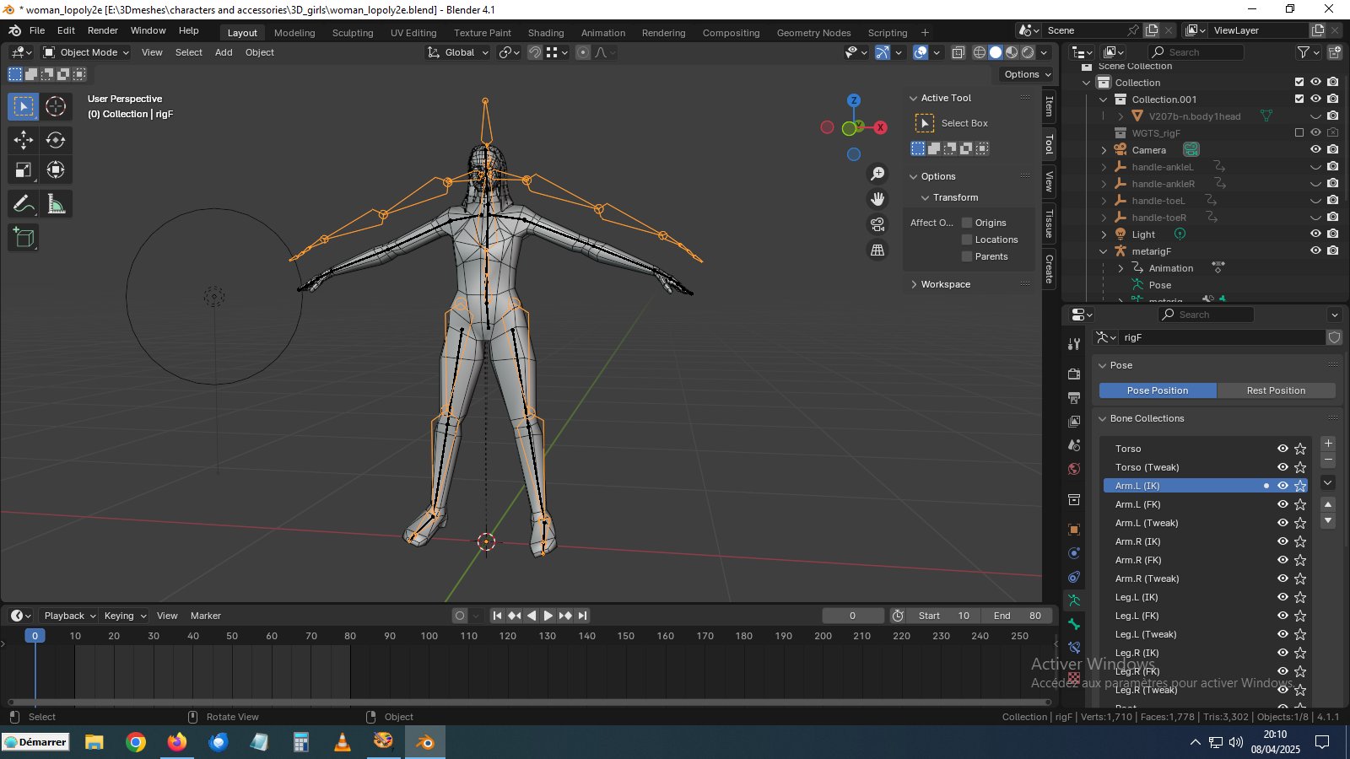This screenshot has height=759, width=1350.
Task: Activate the Rotate tool
Action: (x=56, y=140)
